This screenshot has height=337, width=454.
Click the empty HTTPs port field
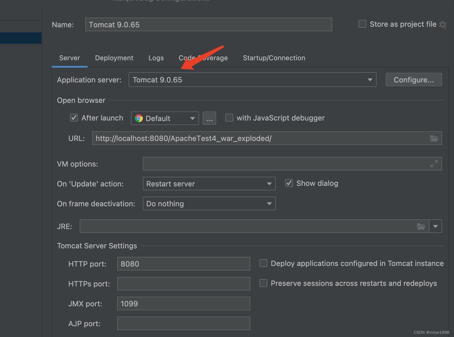point(183,284)
